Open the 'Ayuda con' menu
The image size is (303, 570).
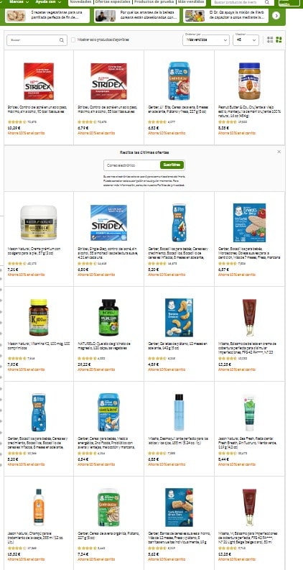[x=48, y=2]
